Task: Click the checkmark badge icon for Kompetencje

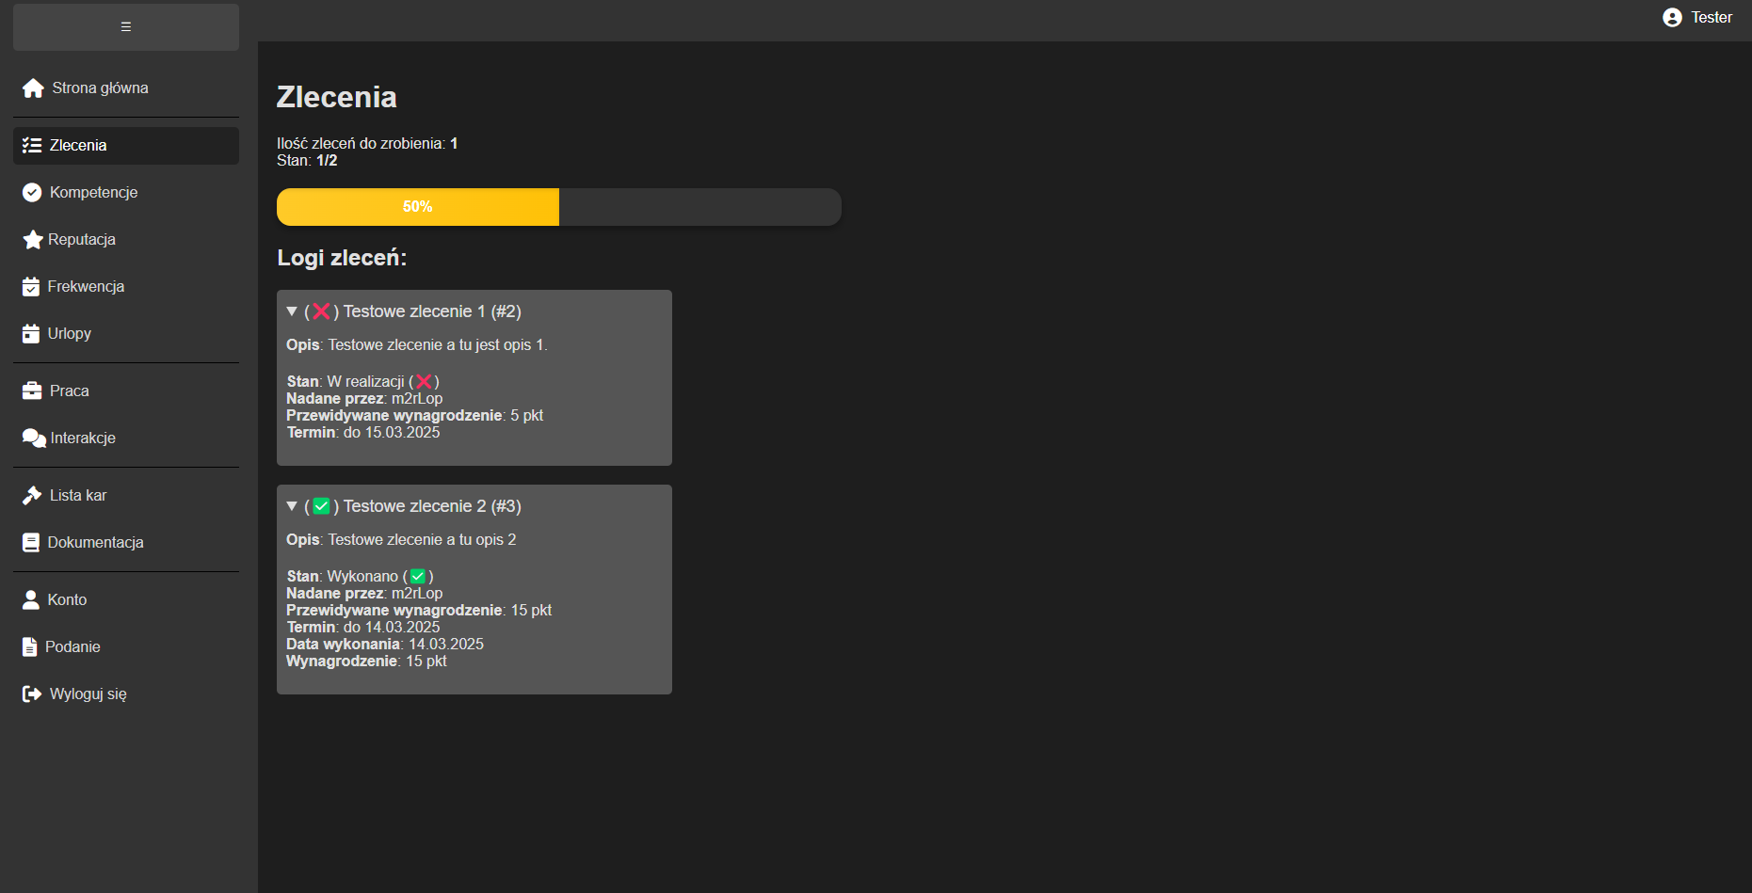Action: [32, 193]
